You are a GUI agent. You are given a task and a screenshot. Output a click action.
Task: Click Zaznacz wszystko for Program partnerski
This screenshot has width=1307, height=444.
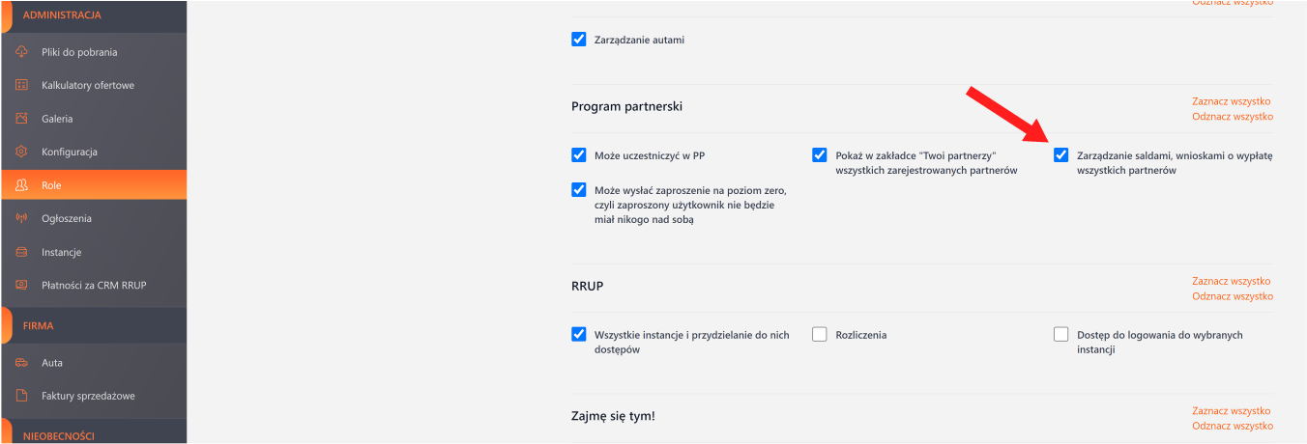pos(1232,101)
